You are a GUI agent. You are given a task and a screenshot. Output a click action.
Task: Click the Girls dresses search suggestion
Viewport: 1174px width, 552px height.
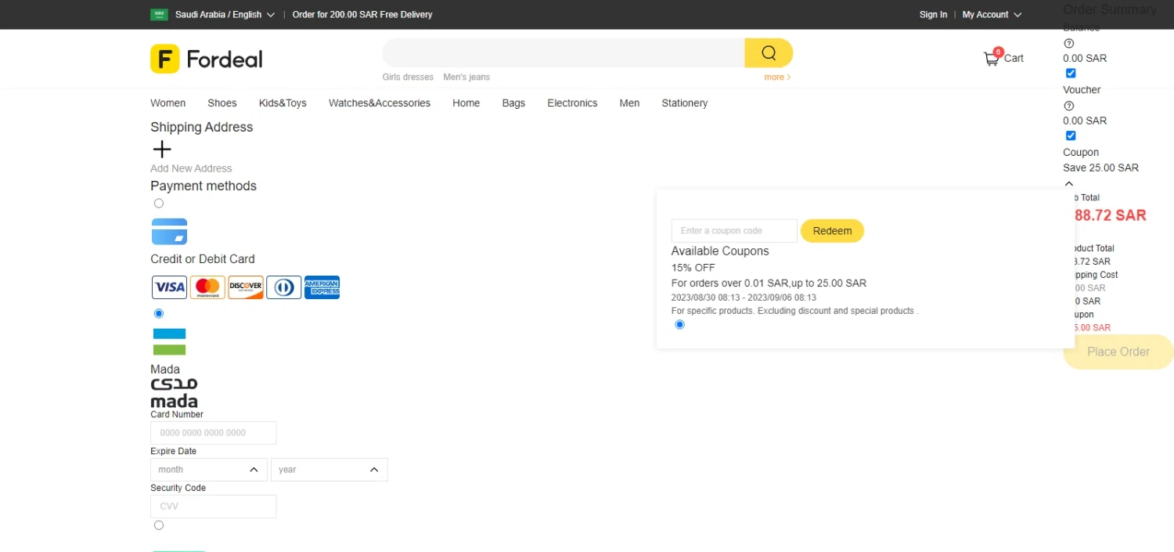click(x=408, y=77)
